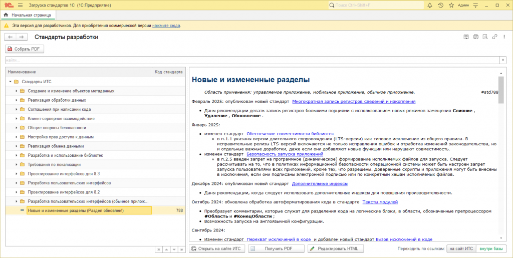Click Открыть на сайте ИТС button
Screen dimensions: 513x258
(216, 248)
